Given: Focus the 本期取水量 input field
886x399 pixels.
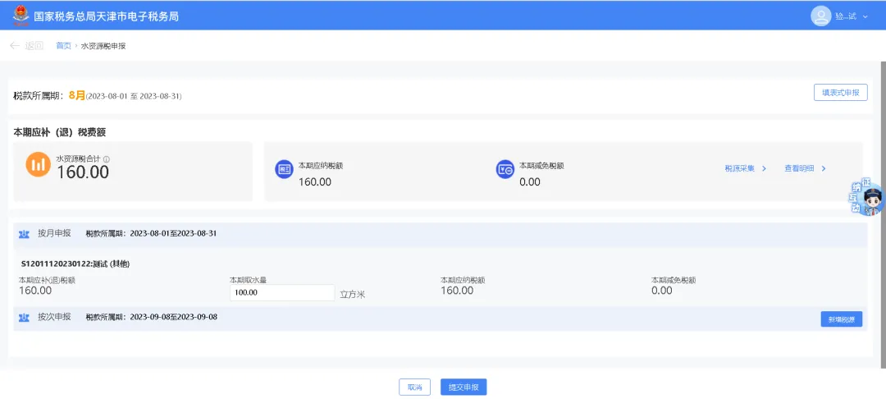Looking at the screenshot, I should coord(281,292).
